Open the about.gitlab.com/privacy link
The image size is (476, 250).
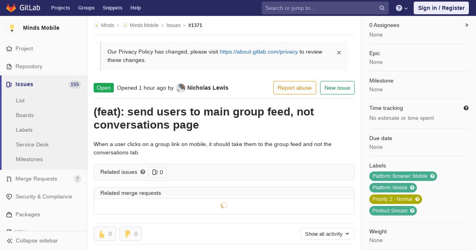click(x=259, y=52)
